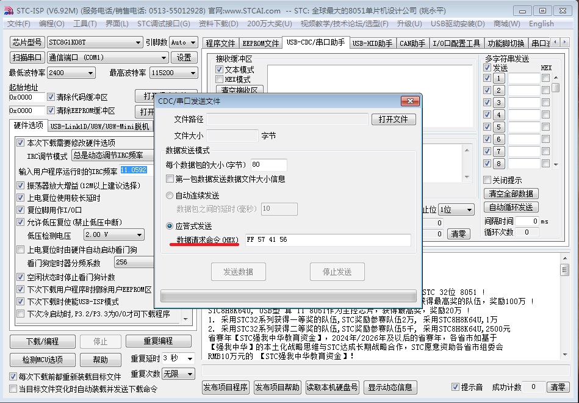
Task: Toggle 提示音 checkbox at bottom
Action: tap(455, 387)
